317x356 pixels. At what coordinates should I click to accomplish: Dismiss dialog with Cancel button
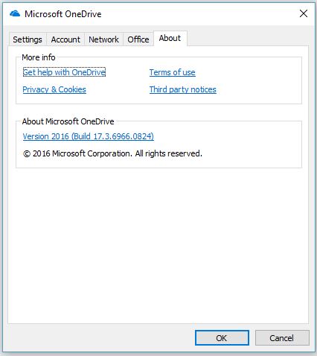coord(282,338)
